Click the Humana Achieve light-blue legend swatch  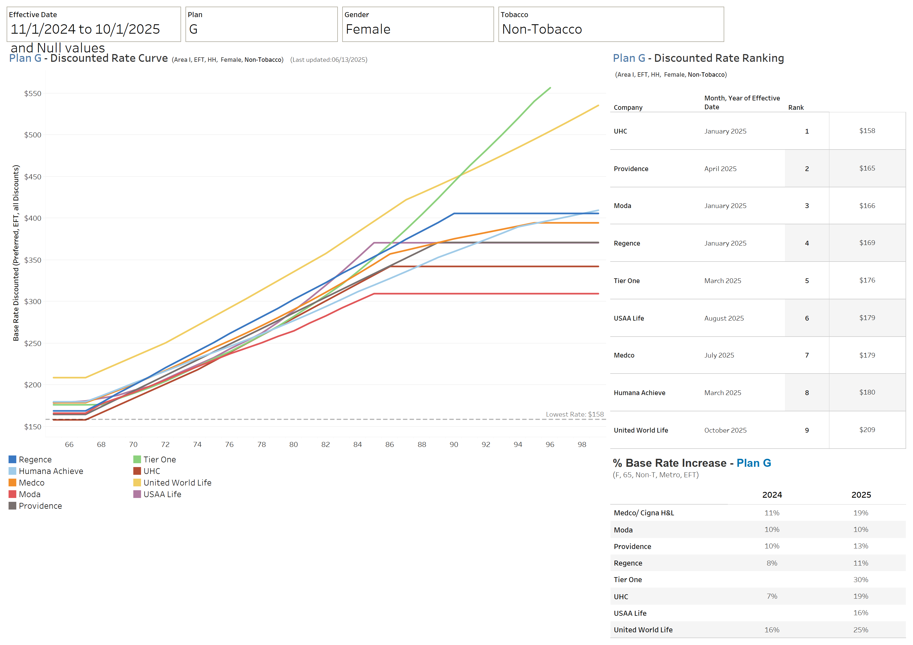click(12, 471)
